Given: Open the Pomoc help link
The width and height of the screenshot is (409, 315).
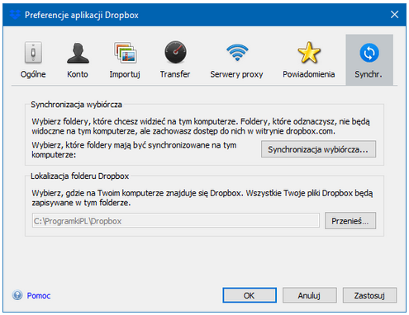Looking at the screenshot, I should tap(39, 295).
